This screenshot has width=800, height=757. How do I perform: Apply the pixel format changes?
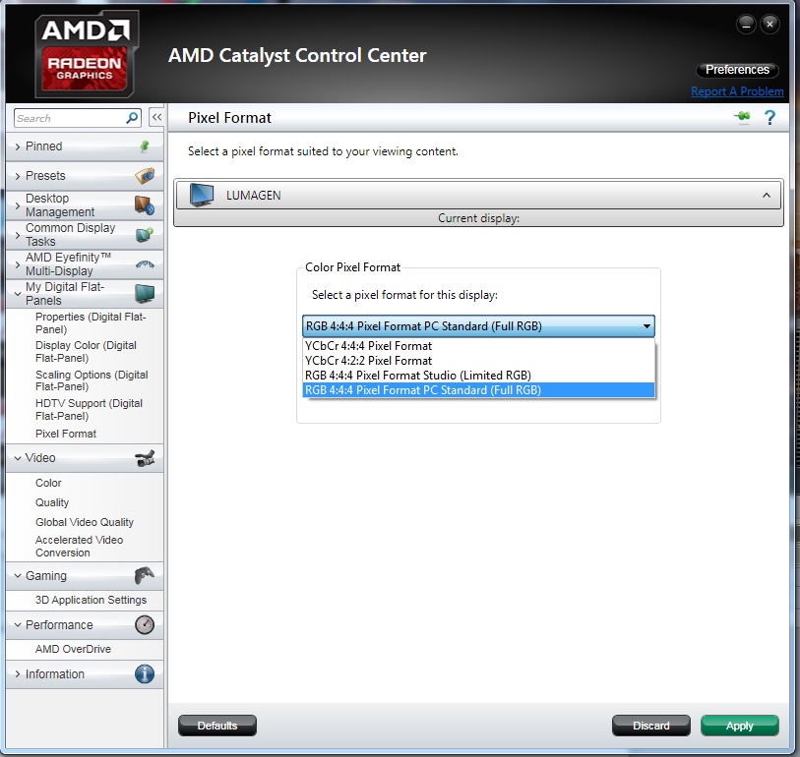(740, 726)
